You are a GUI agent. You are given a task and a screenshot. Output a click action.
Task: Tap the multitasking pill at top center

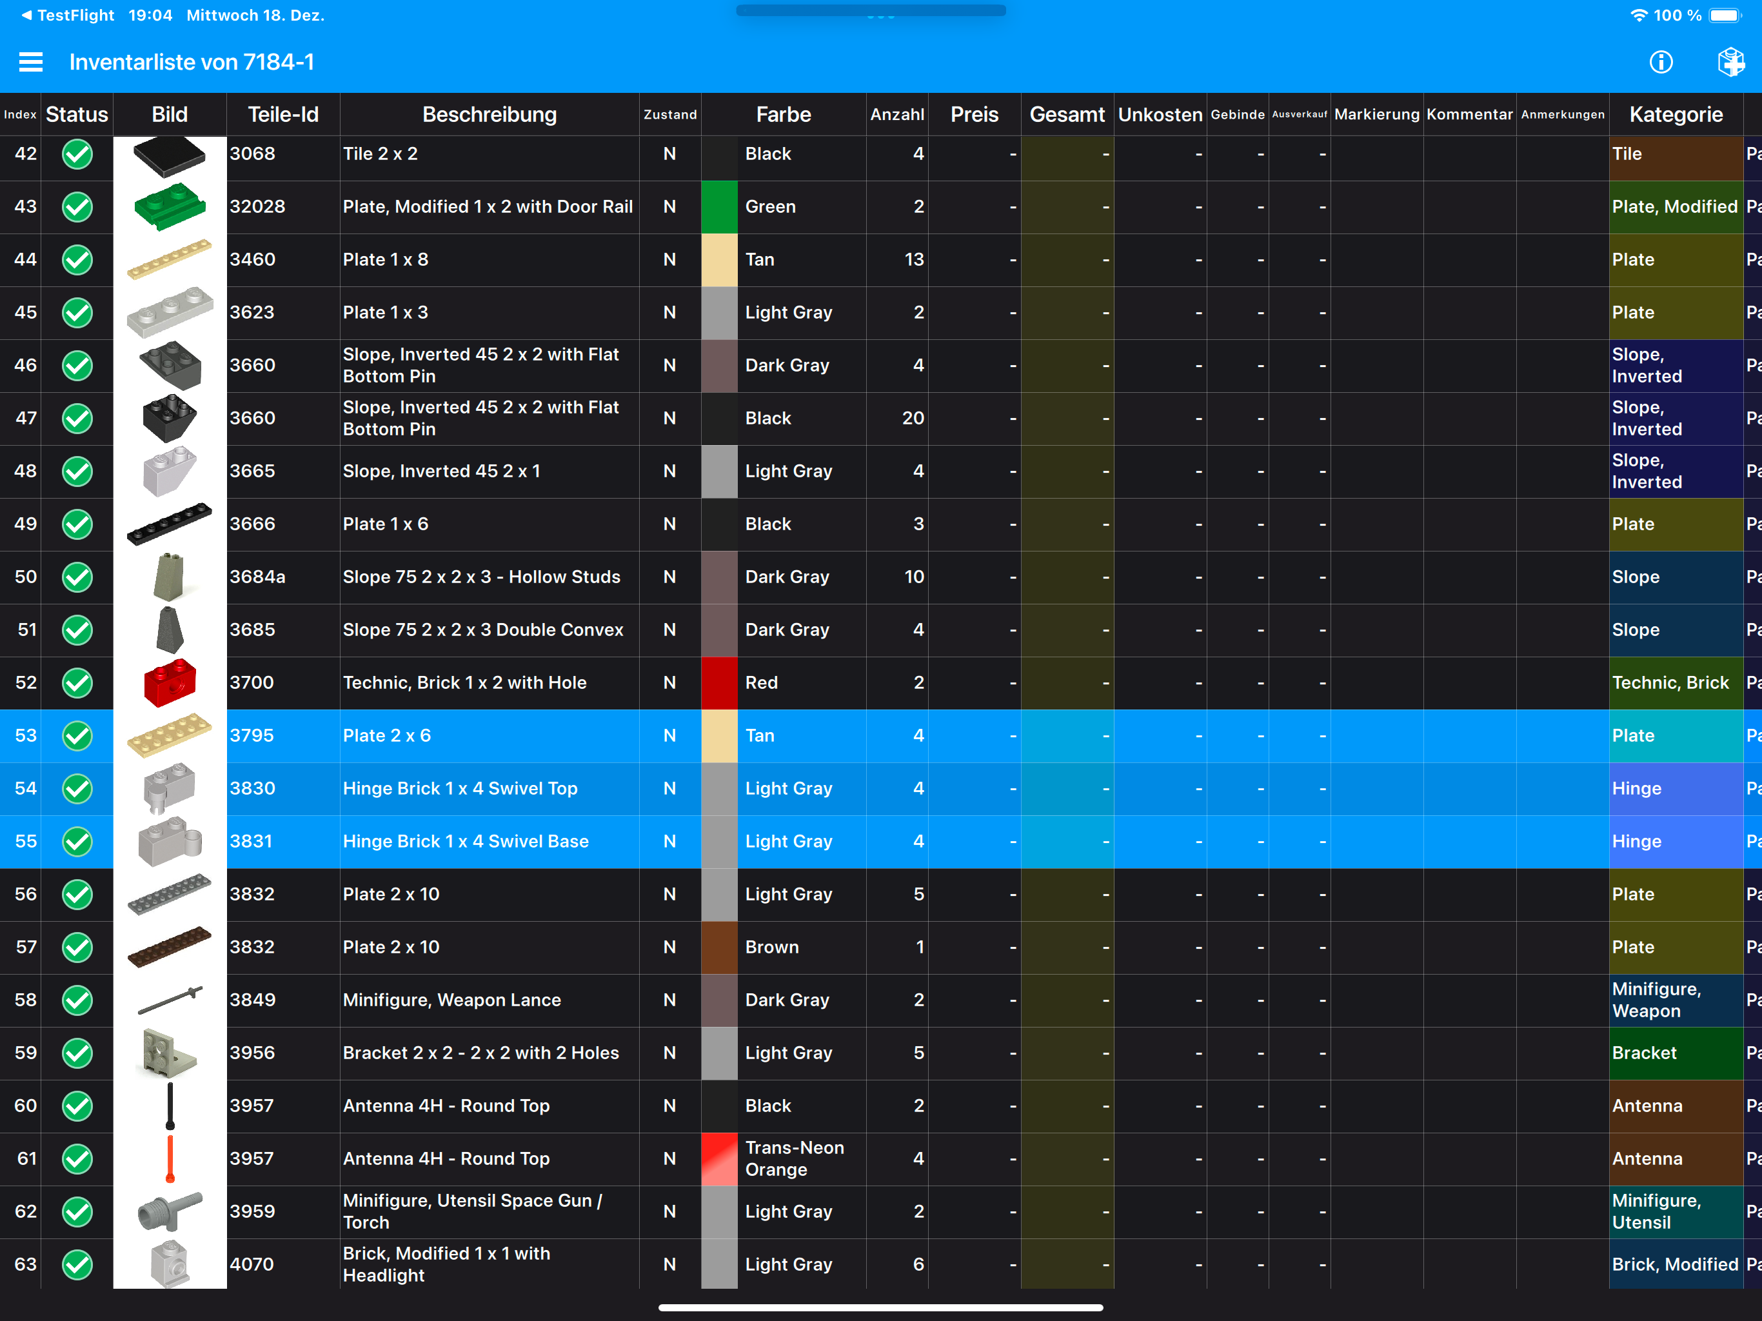[x=871, y=11]
